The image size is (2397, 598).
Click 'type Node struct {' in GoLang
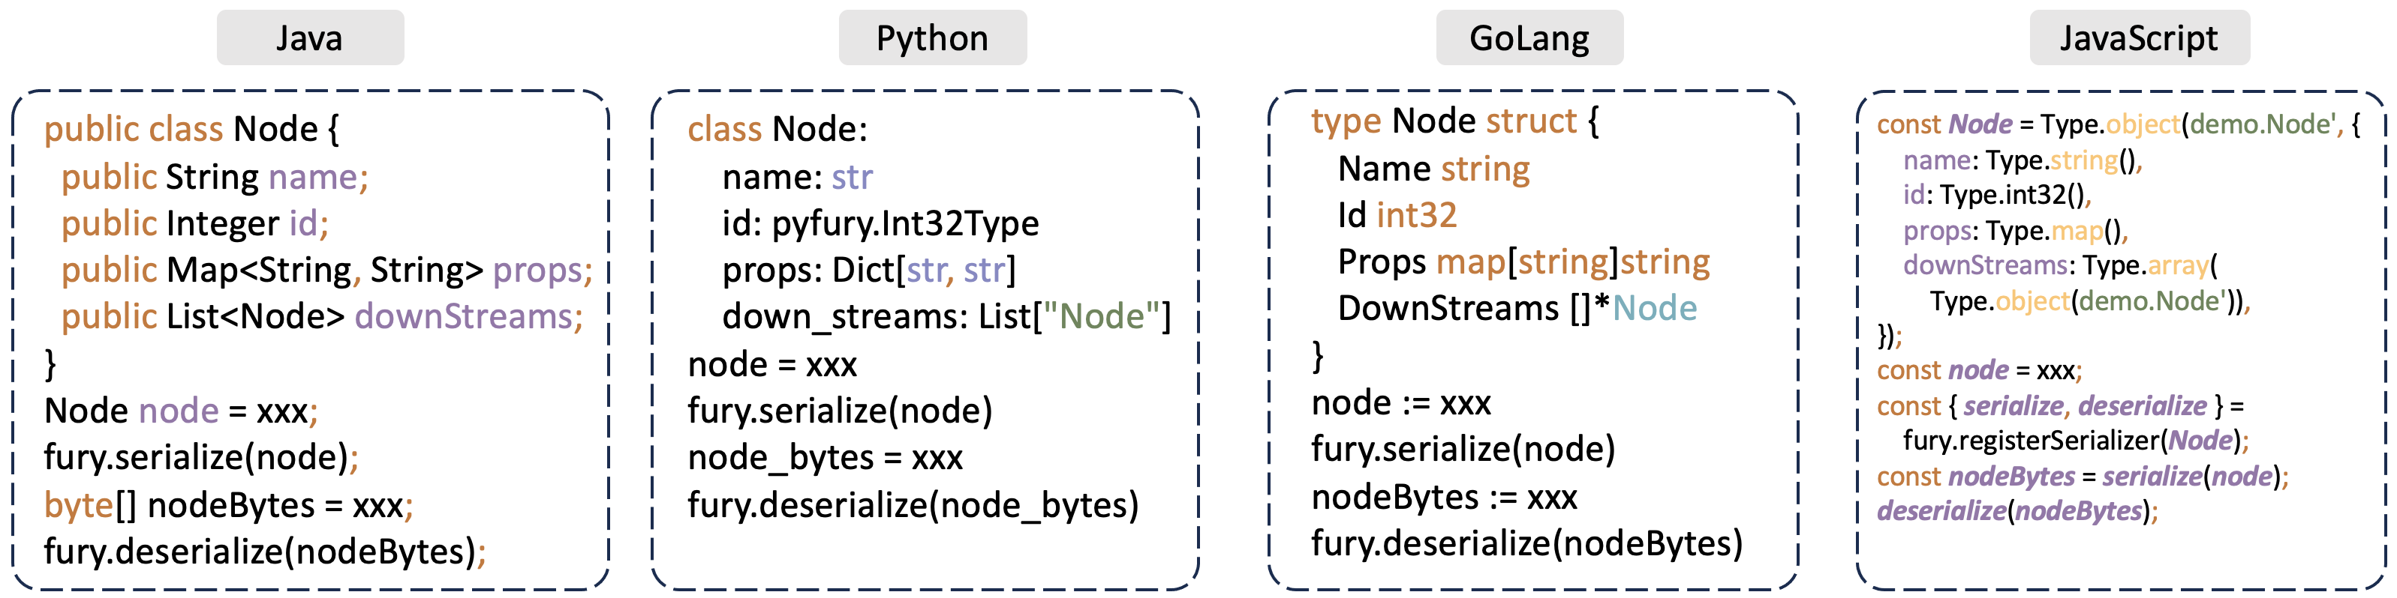pyautogui.click(x=1454, y=121)
